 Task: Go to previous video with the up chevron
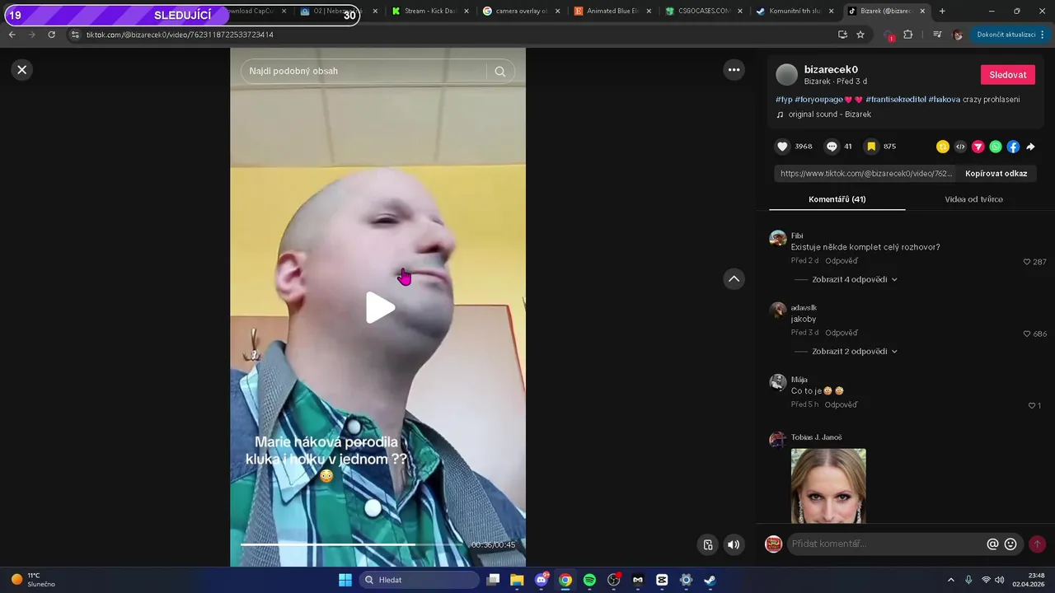(734, 279)
